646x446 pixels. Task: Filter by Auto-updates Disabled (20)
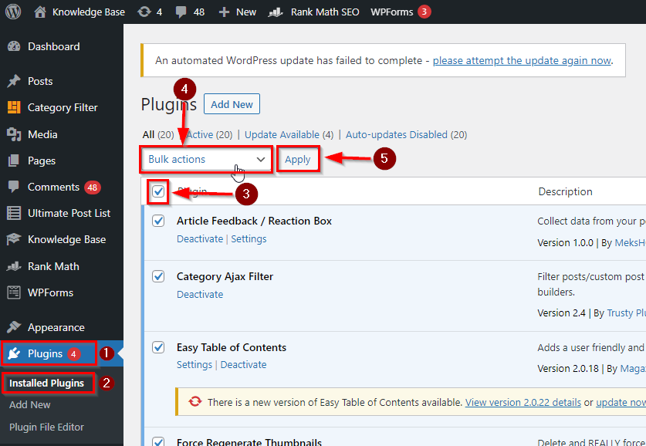click(x=406, y=135)
